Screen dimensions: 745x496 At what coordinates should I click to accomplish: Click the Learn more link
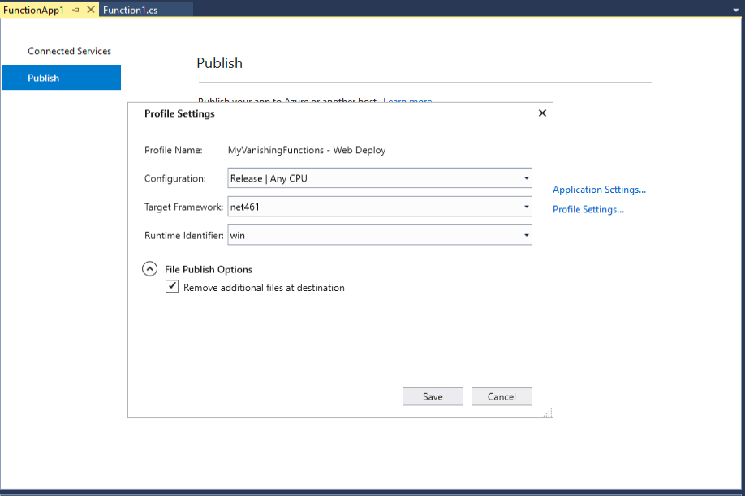pos(407,100)
